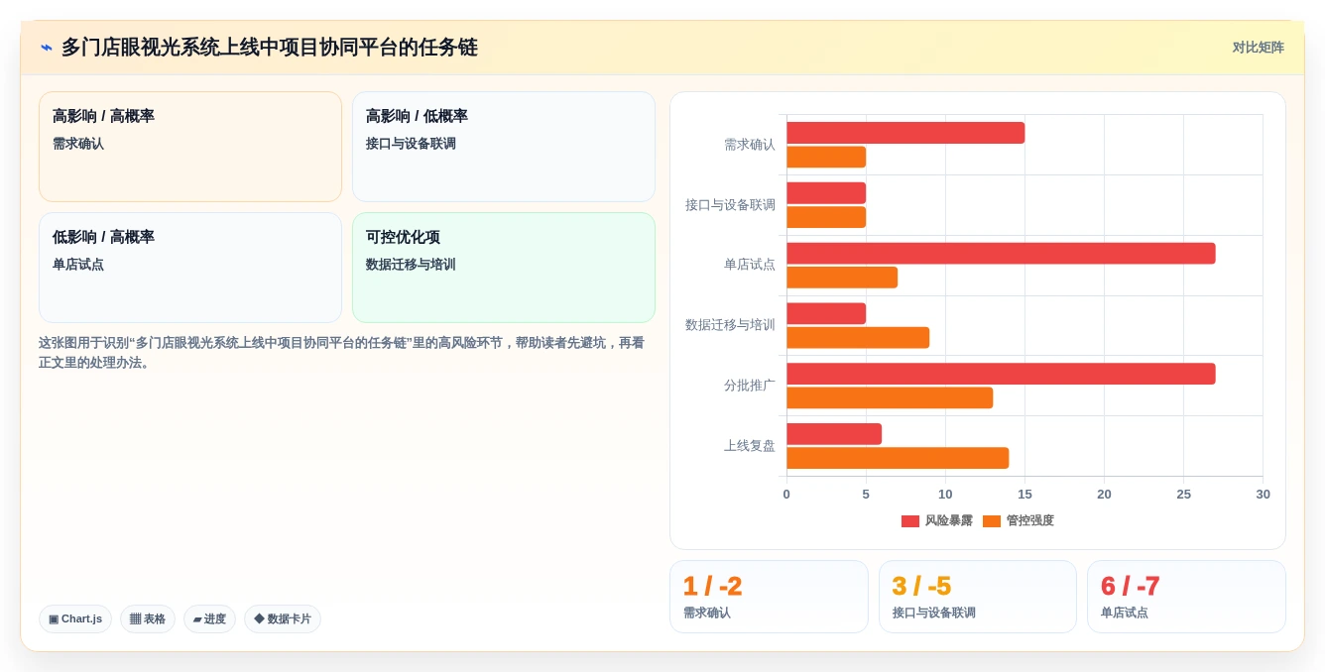Select the 可控优化项 green card
The image size is (1325, 672).
[504, 268]
